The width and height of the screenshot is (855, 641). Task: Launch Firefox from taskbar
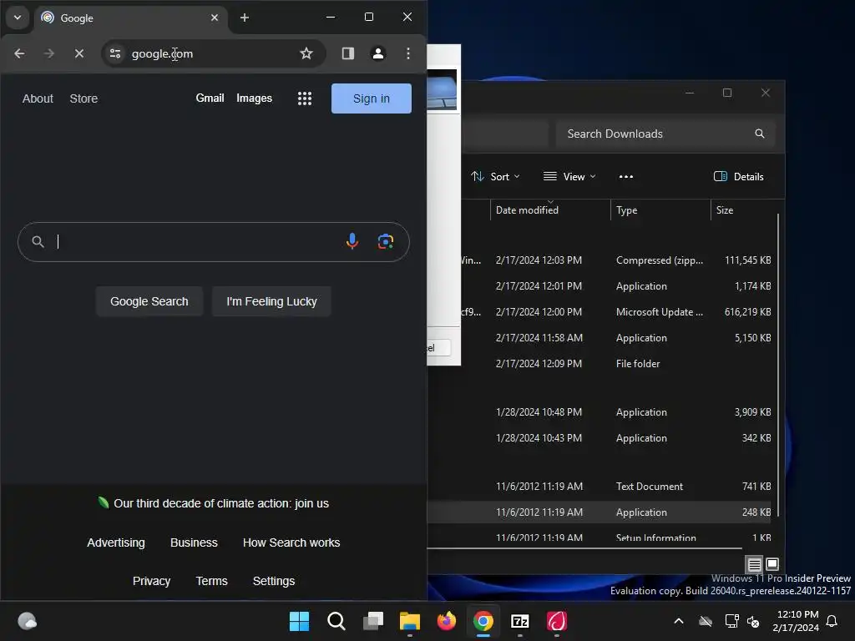coord(447,621)
